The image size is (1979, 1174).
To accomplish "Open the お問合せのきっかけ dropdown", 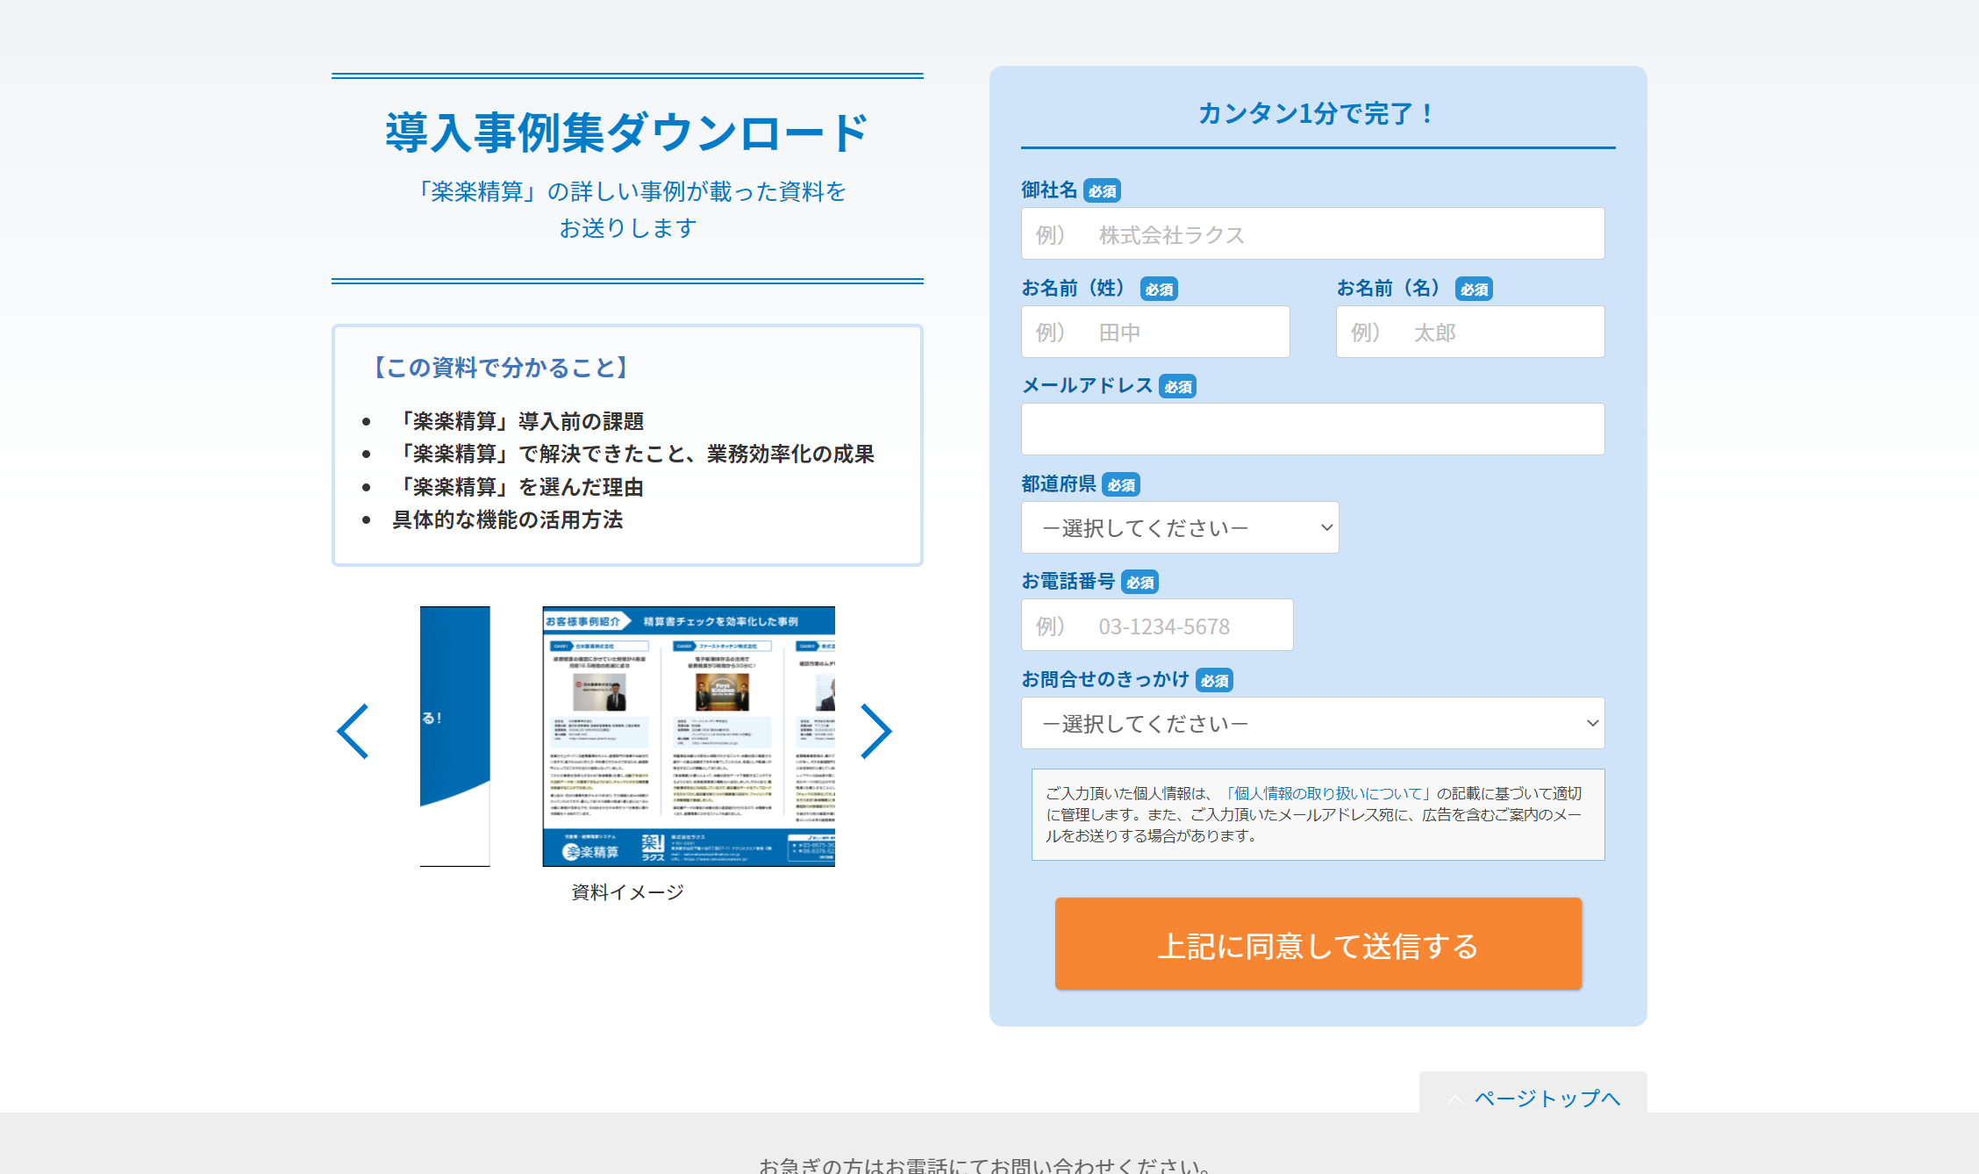I will click(1312, 723).
